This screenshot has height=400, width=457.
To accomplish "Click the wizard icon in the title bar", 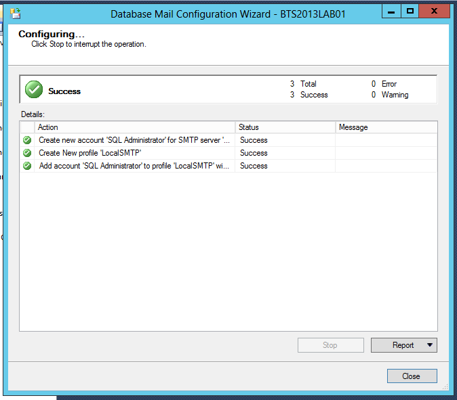I will pos(16,12).
